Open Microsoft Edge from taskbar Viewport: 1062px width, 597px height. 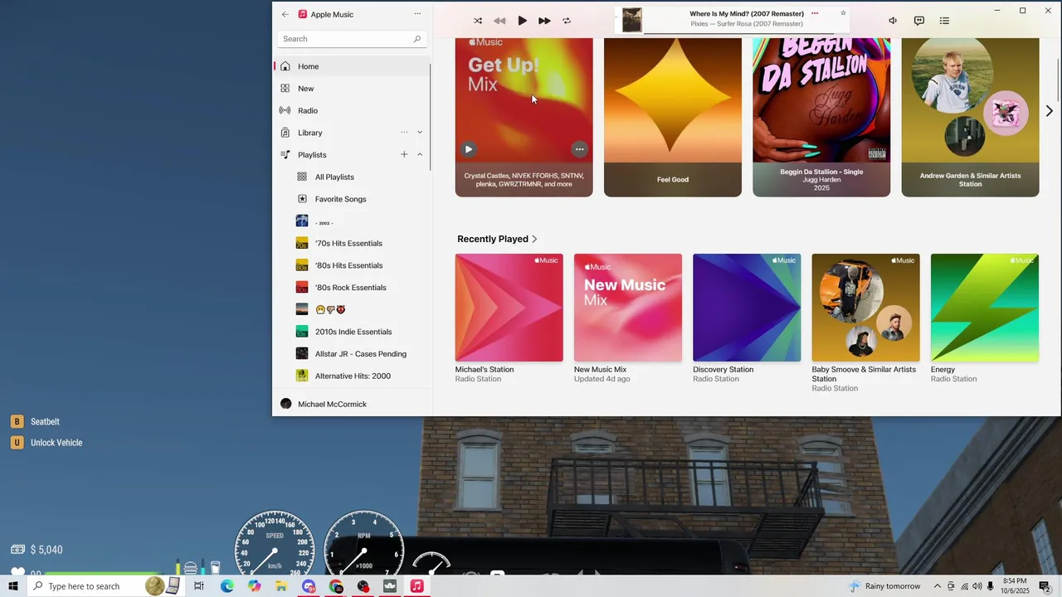point(227,586)
